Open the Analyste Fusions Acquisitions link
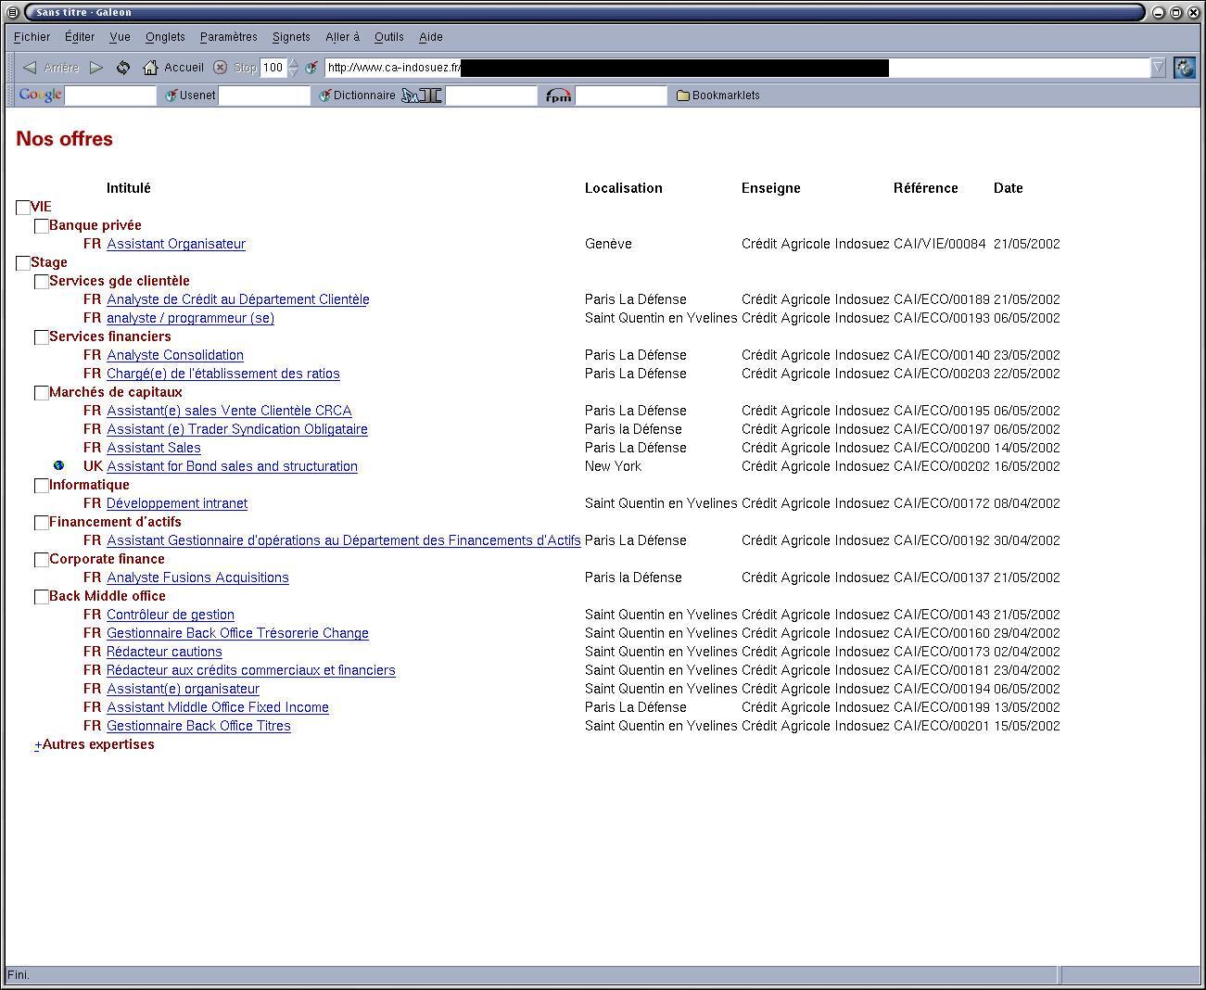1206x990 pixels. pos(197,577)
